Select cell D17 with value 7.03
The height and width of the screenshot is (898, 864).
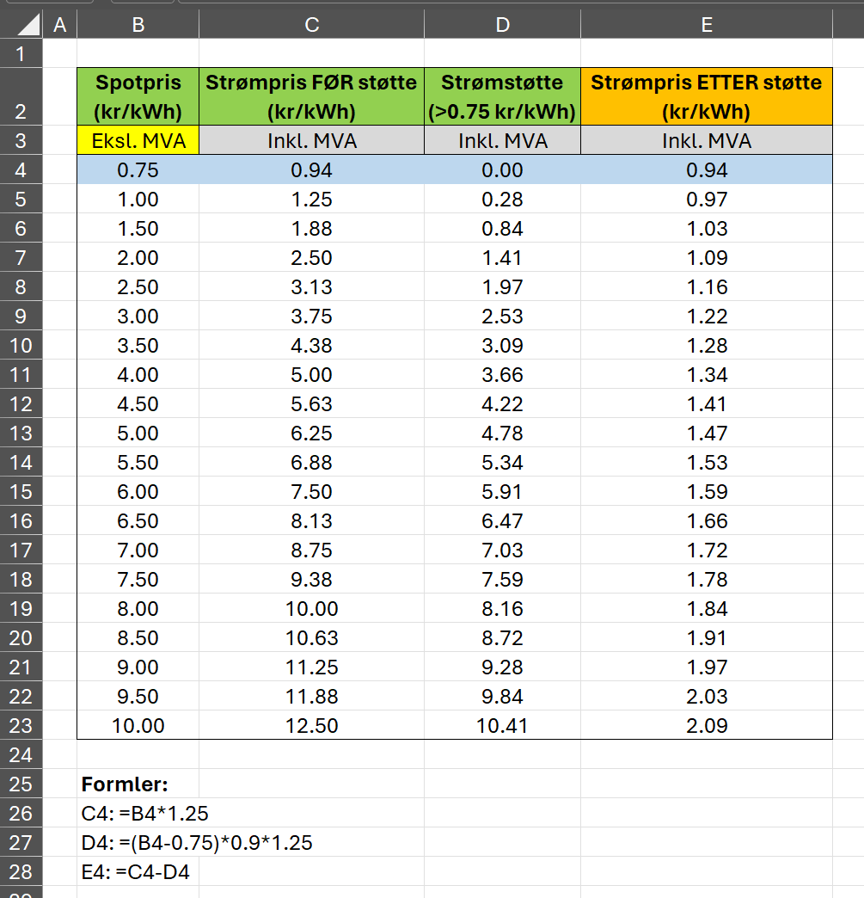click(x=502, y=550)
